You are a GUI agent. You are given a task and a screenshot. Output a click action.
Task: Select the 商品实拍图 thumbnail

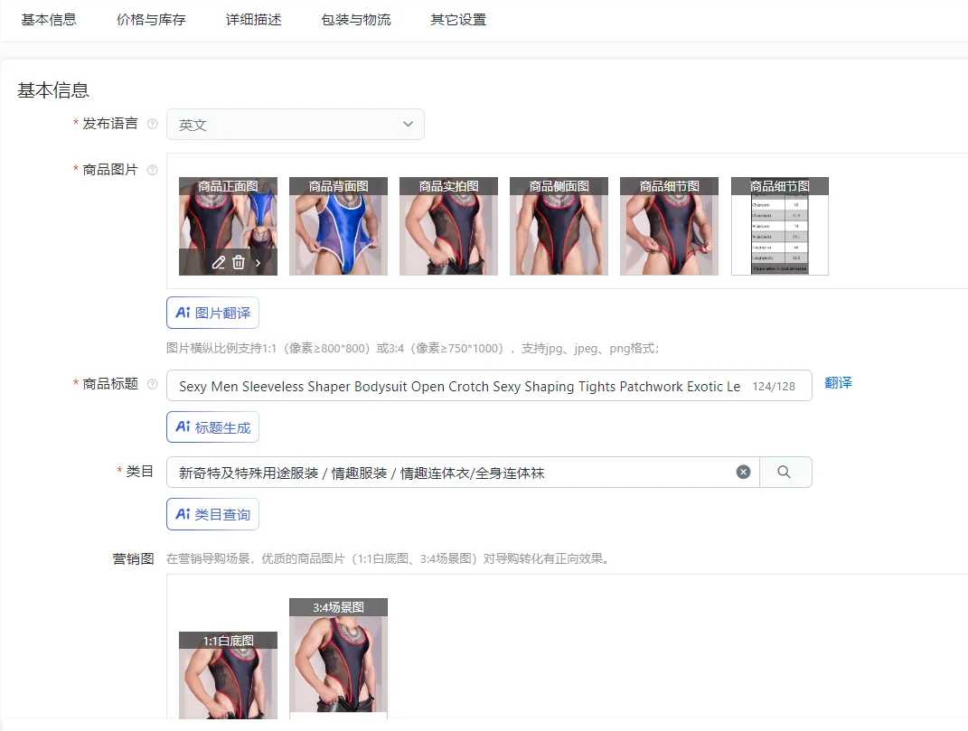449,226
